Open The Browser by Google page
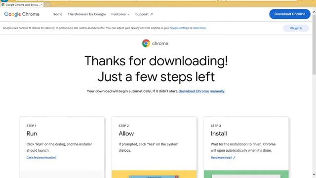Screen dimensions: 316x178 tap(87, 14)
